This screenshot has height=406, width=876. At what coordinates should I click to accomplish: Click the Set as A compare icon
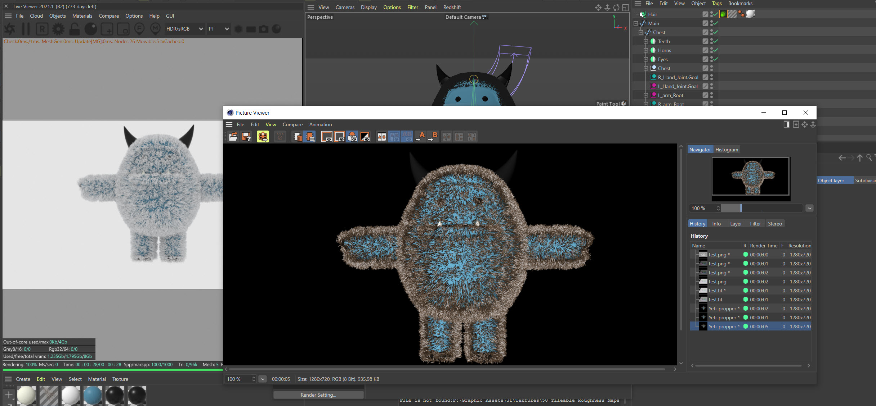click(x=420, y=137)
